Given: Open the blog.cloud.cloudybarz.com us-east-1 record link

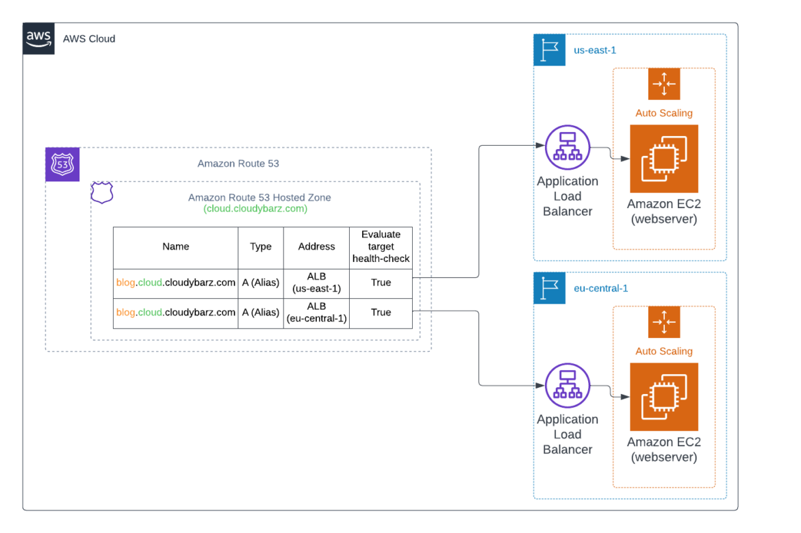Looking at the screenshot, I should click(x=175, y=282).
